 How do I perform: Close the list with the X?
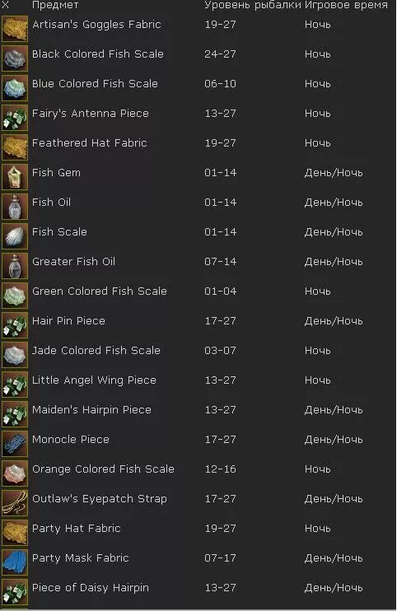point(6,5)
